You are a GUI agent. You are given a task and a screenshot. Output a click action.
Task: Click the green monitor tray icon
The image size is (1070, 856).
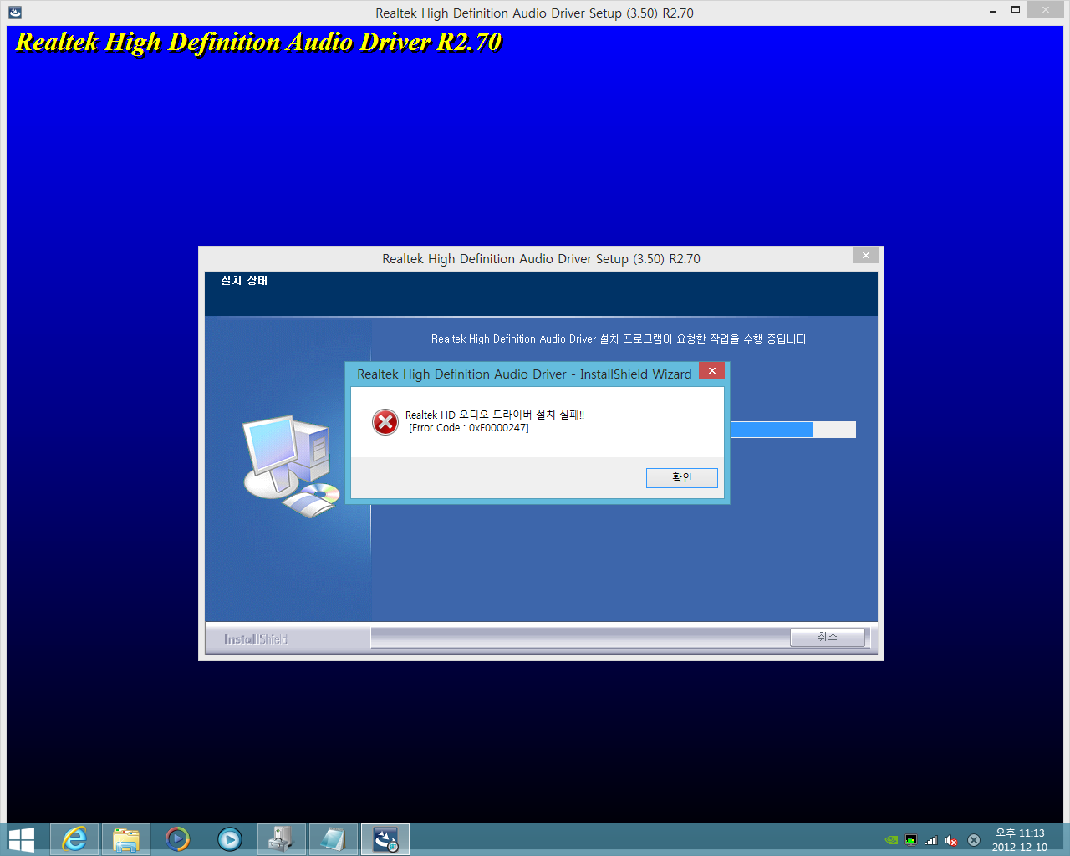(x=911, y=840)
